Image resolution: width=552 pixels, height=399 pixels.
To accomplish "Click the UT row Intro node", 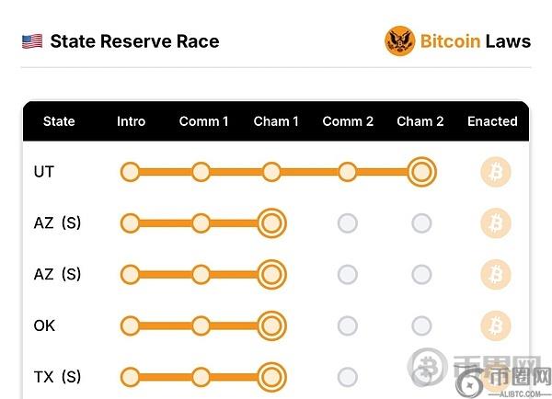I will [131, 172].
